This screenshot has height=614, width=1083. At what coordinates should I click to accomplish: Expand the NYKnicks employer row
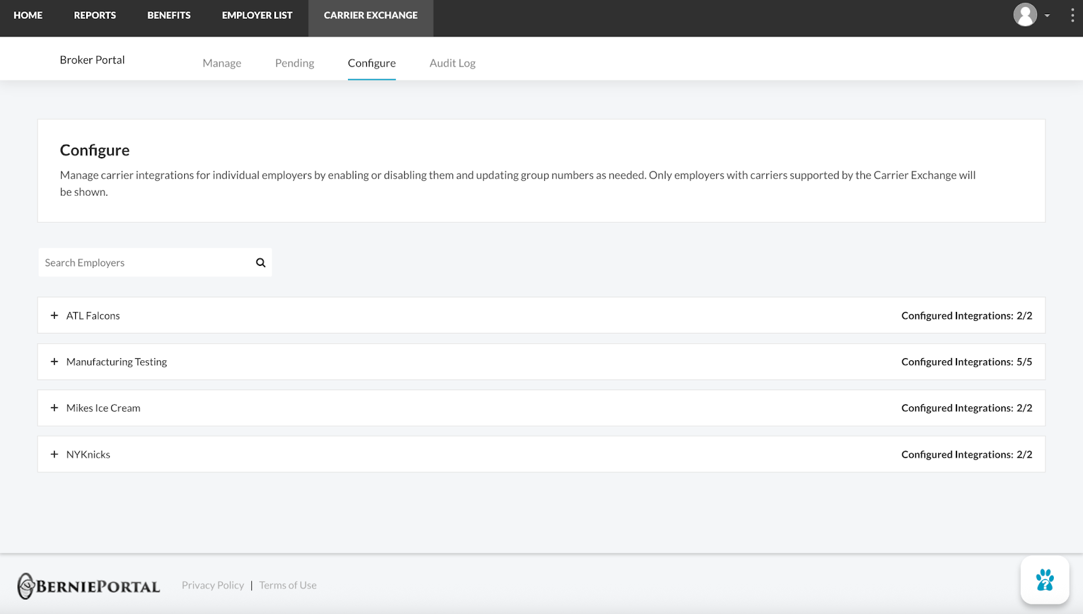pyautogui.click(x=55, y=454)
